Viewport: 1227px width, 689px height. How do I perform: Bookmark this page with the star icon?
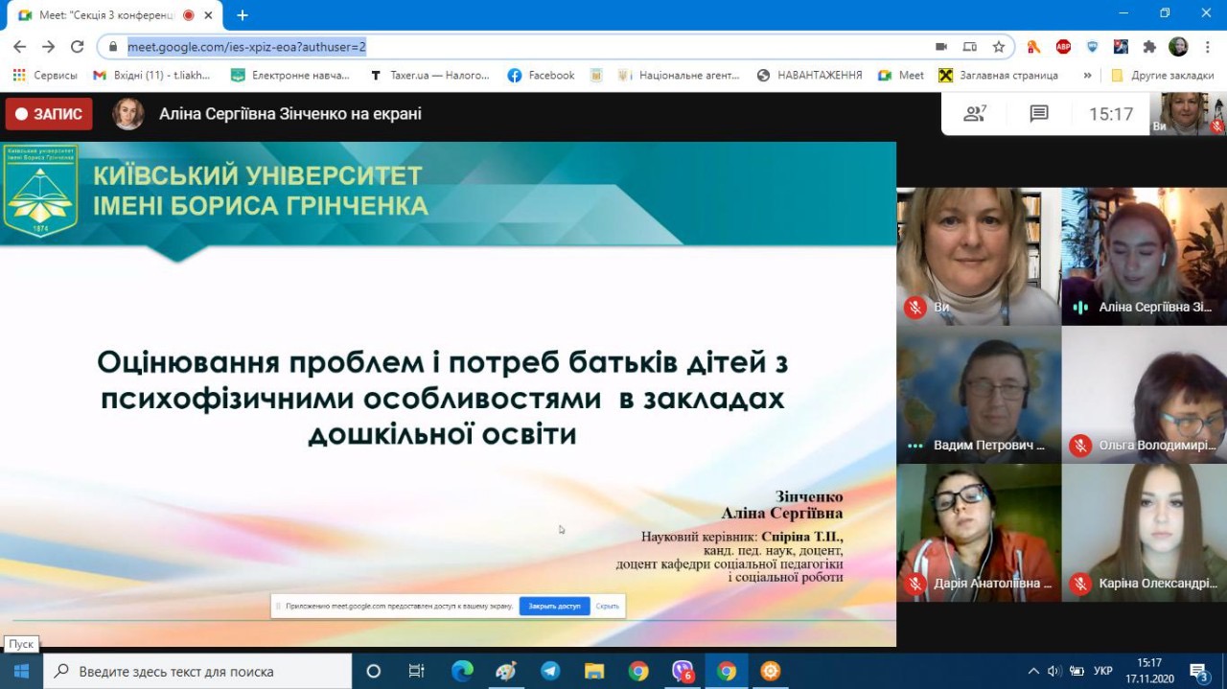[999, 46]
